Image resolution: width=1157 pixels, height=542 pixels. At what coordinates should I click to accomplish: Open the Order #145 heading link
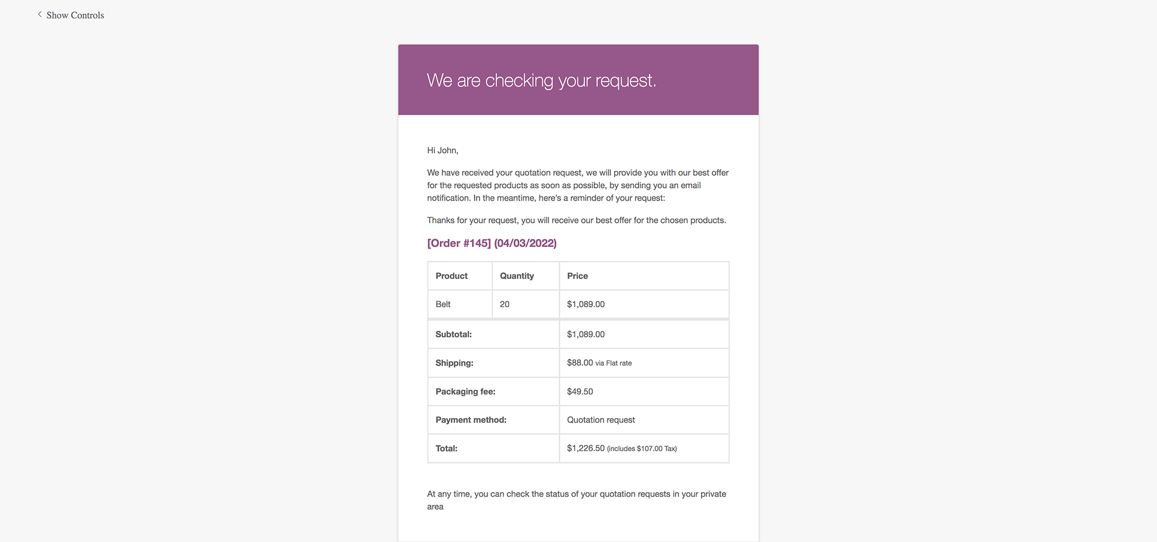pyautogui.click(x=492, y=243)
